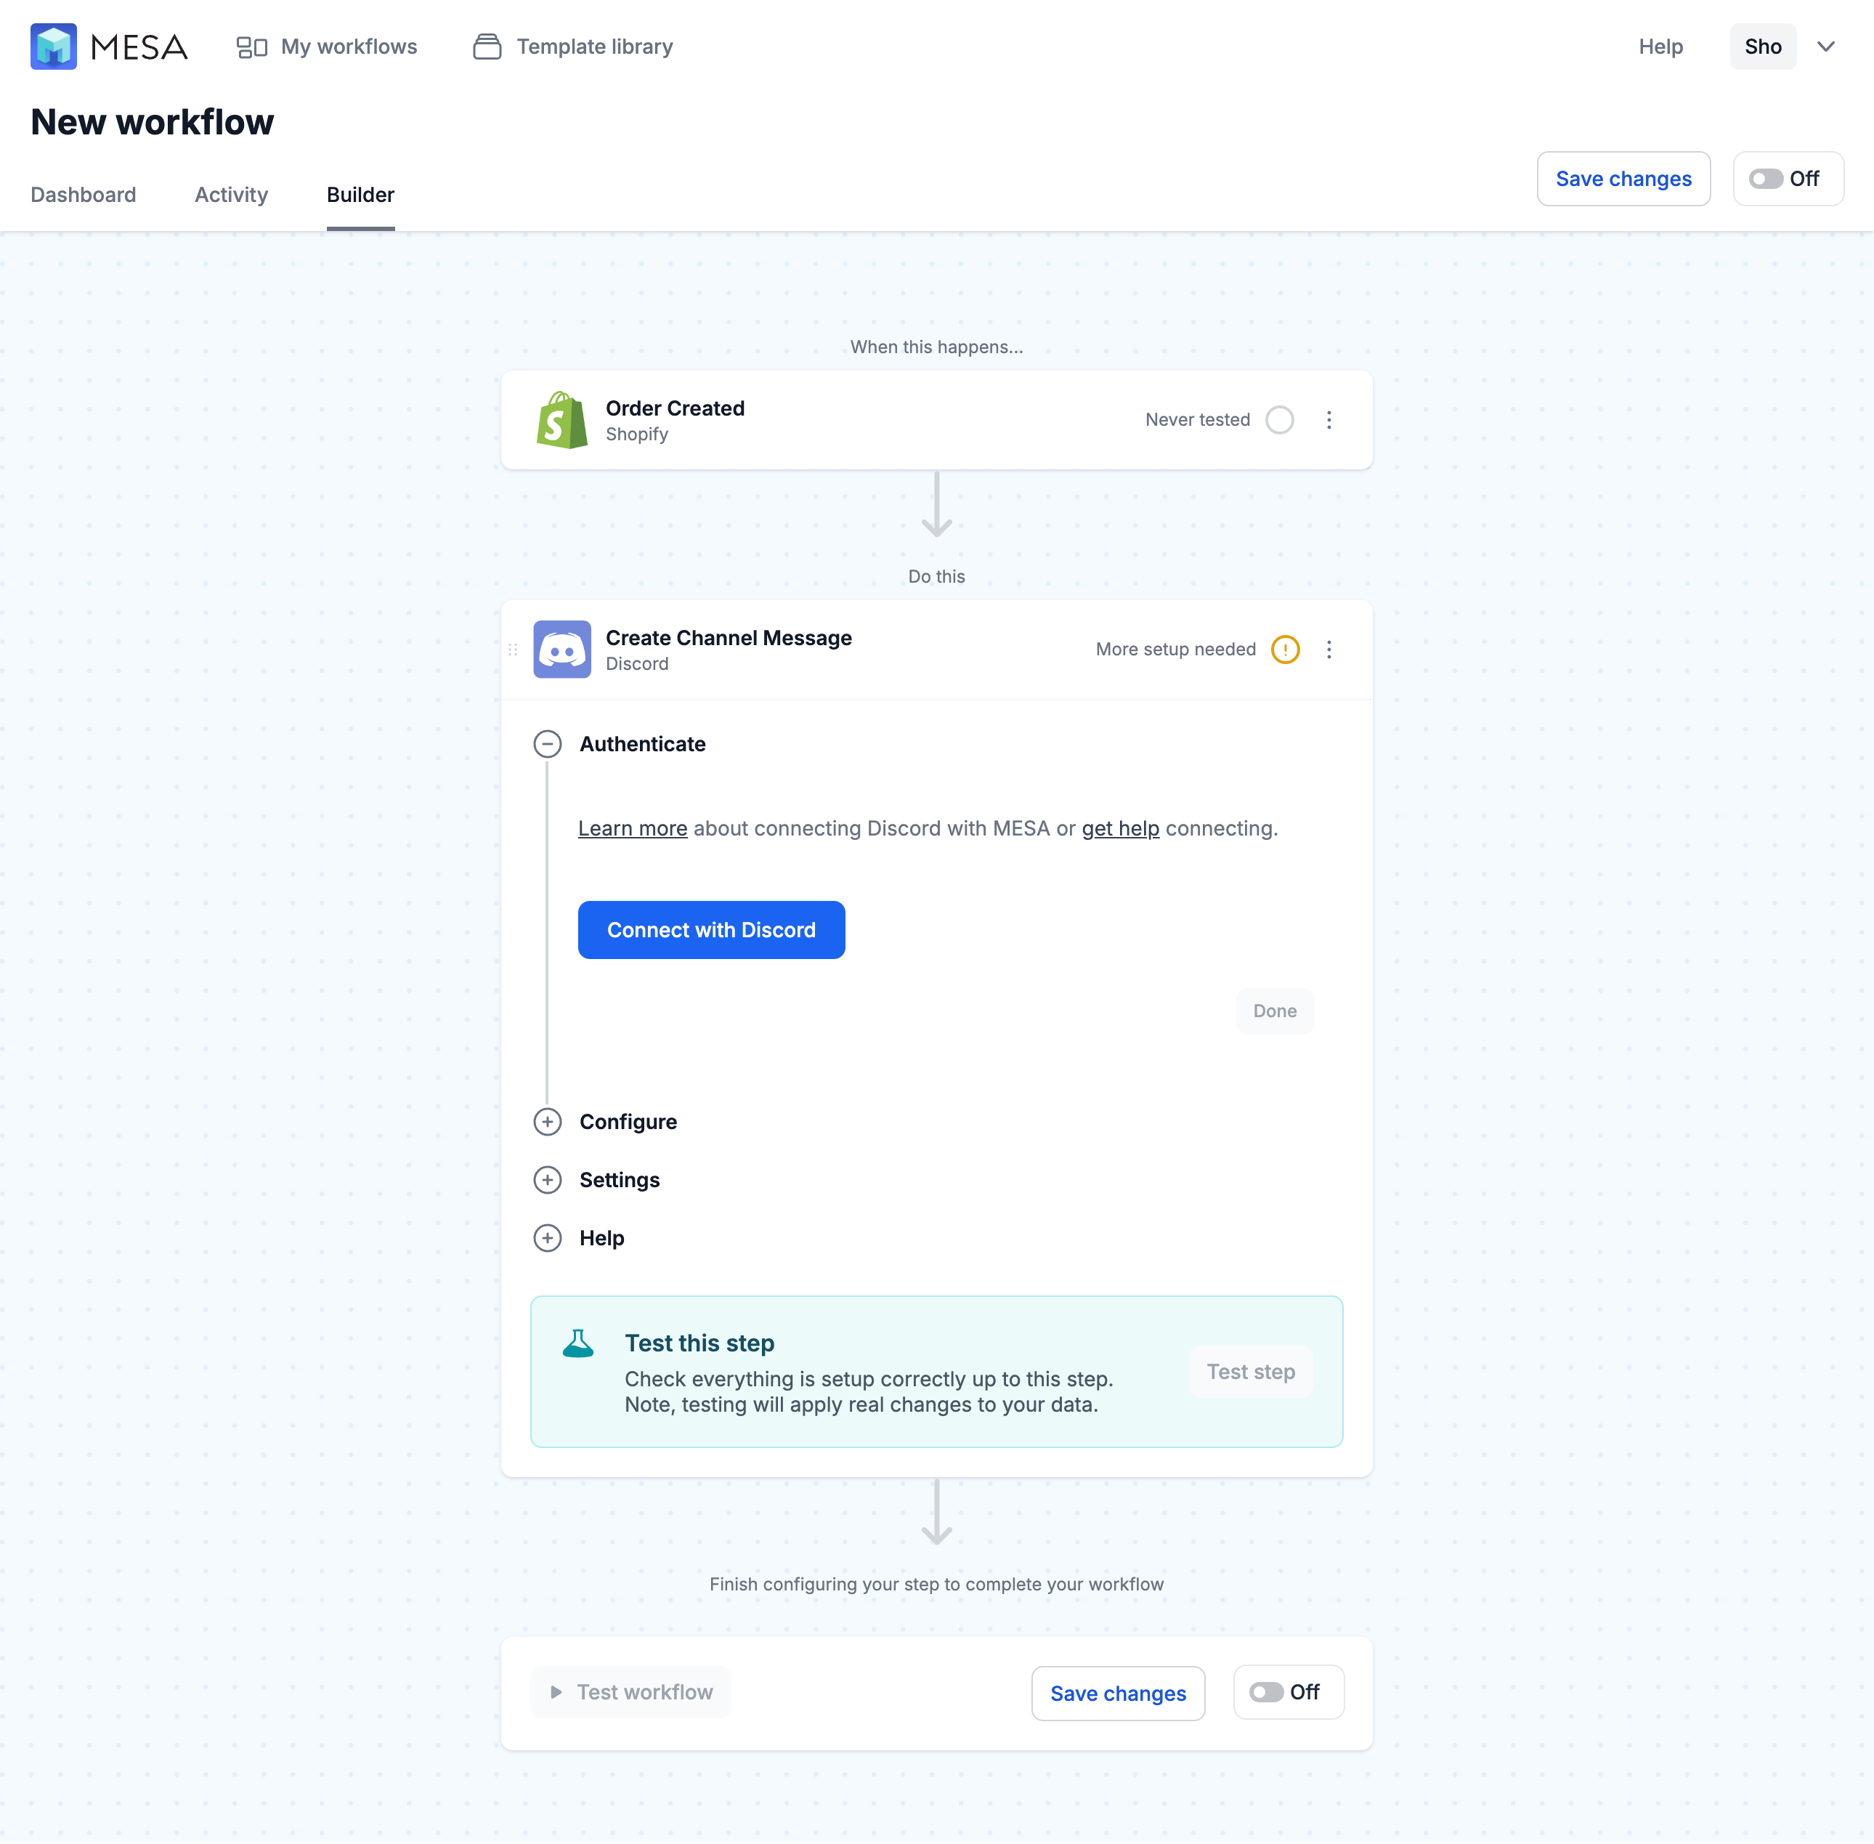Expand the Help section
Viewport: 1874px width, 1844px height.
548,1238
